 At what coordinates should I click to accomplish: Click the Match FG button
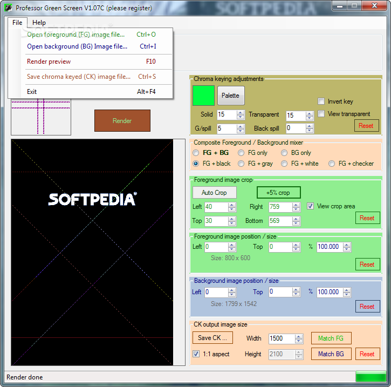coord(331,338)
